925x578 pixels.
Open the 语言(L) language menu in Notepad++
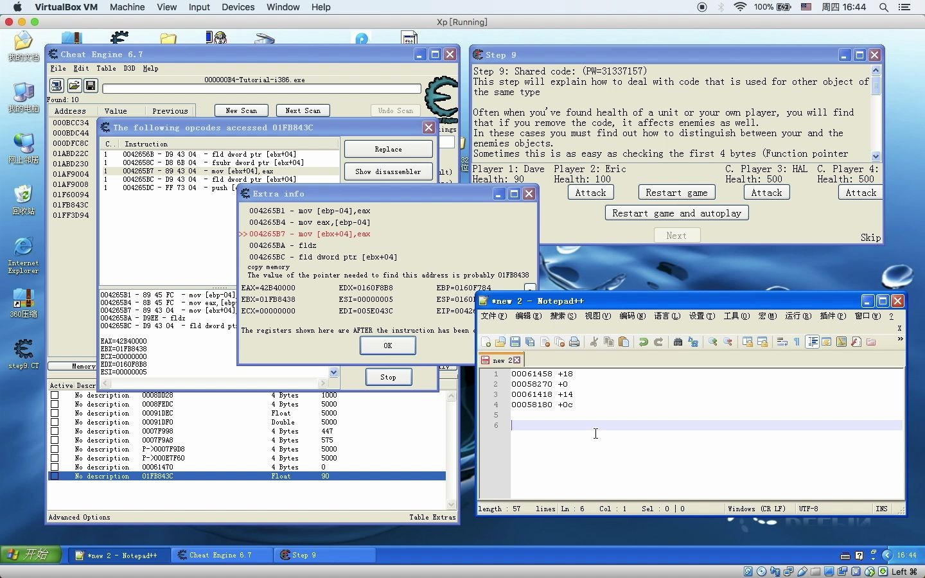click(x=667, y=317)
